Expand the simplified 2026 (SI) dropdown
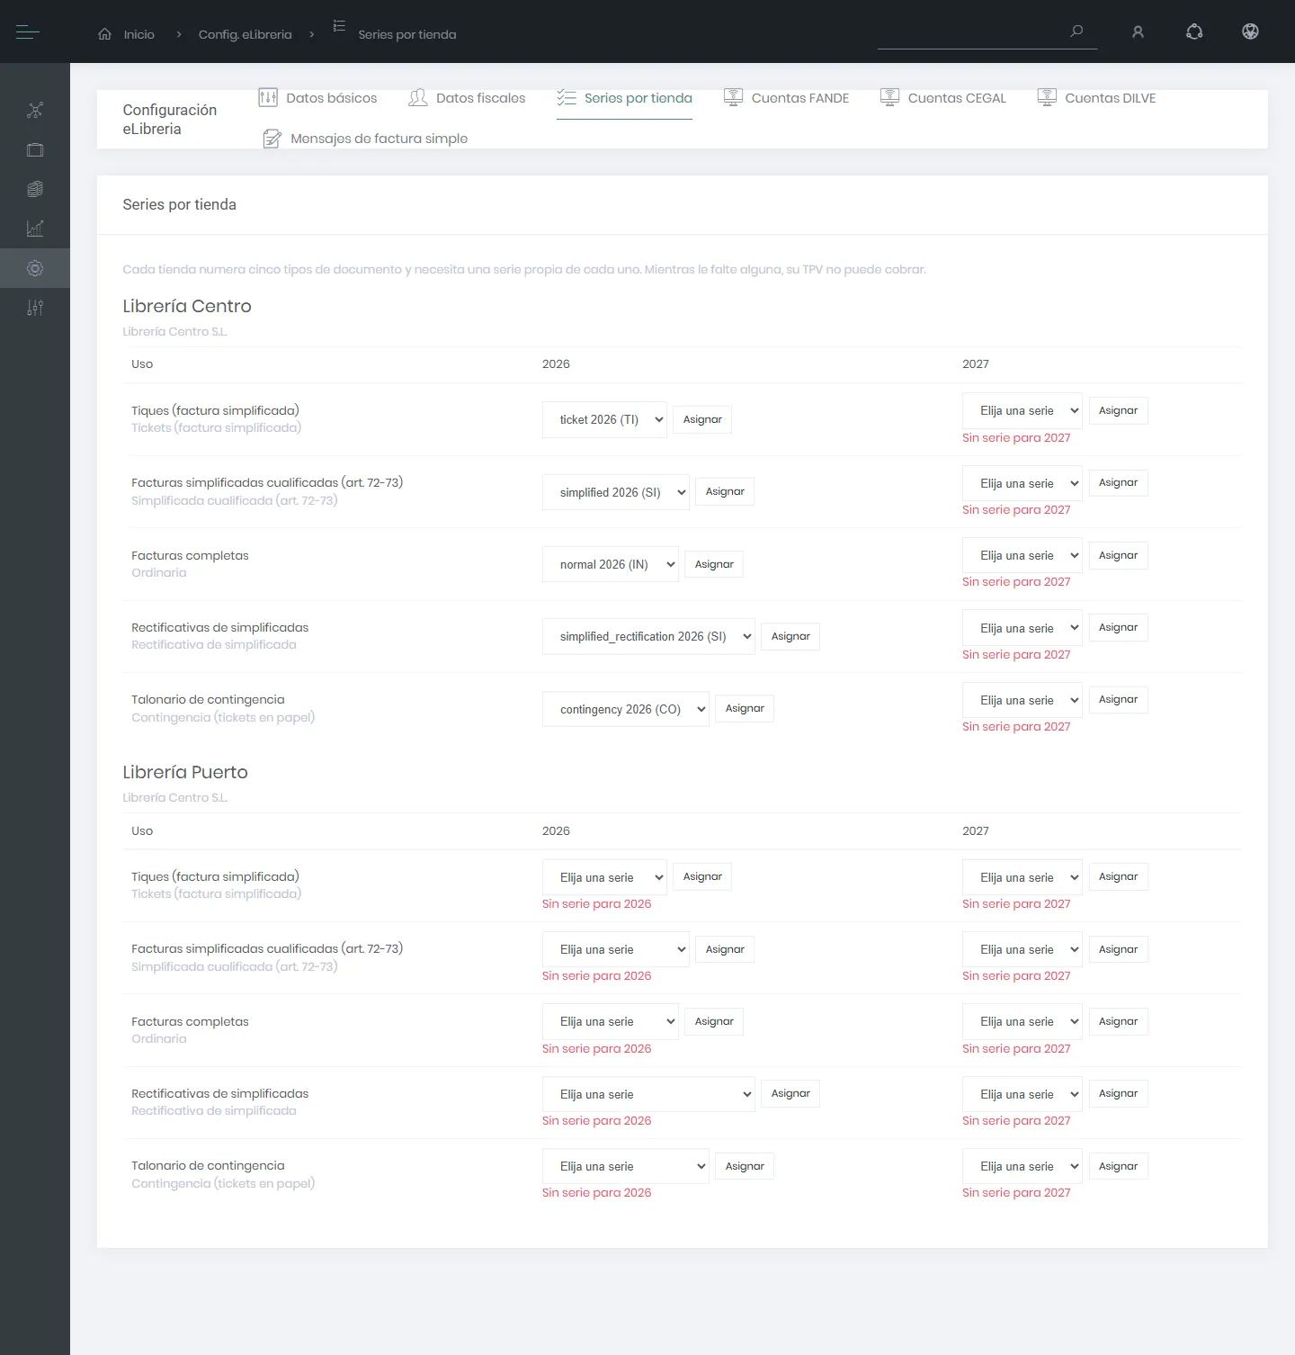This screenshot has height=1355, width=1295. coord(616,492)
